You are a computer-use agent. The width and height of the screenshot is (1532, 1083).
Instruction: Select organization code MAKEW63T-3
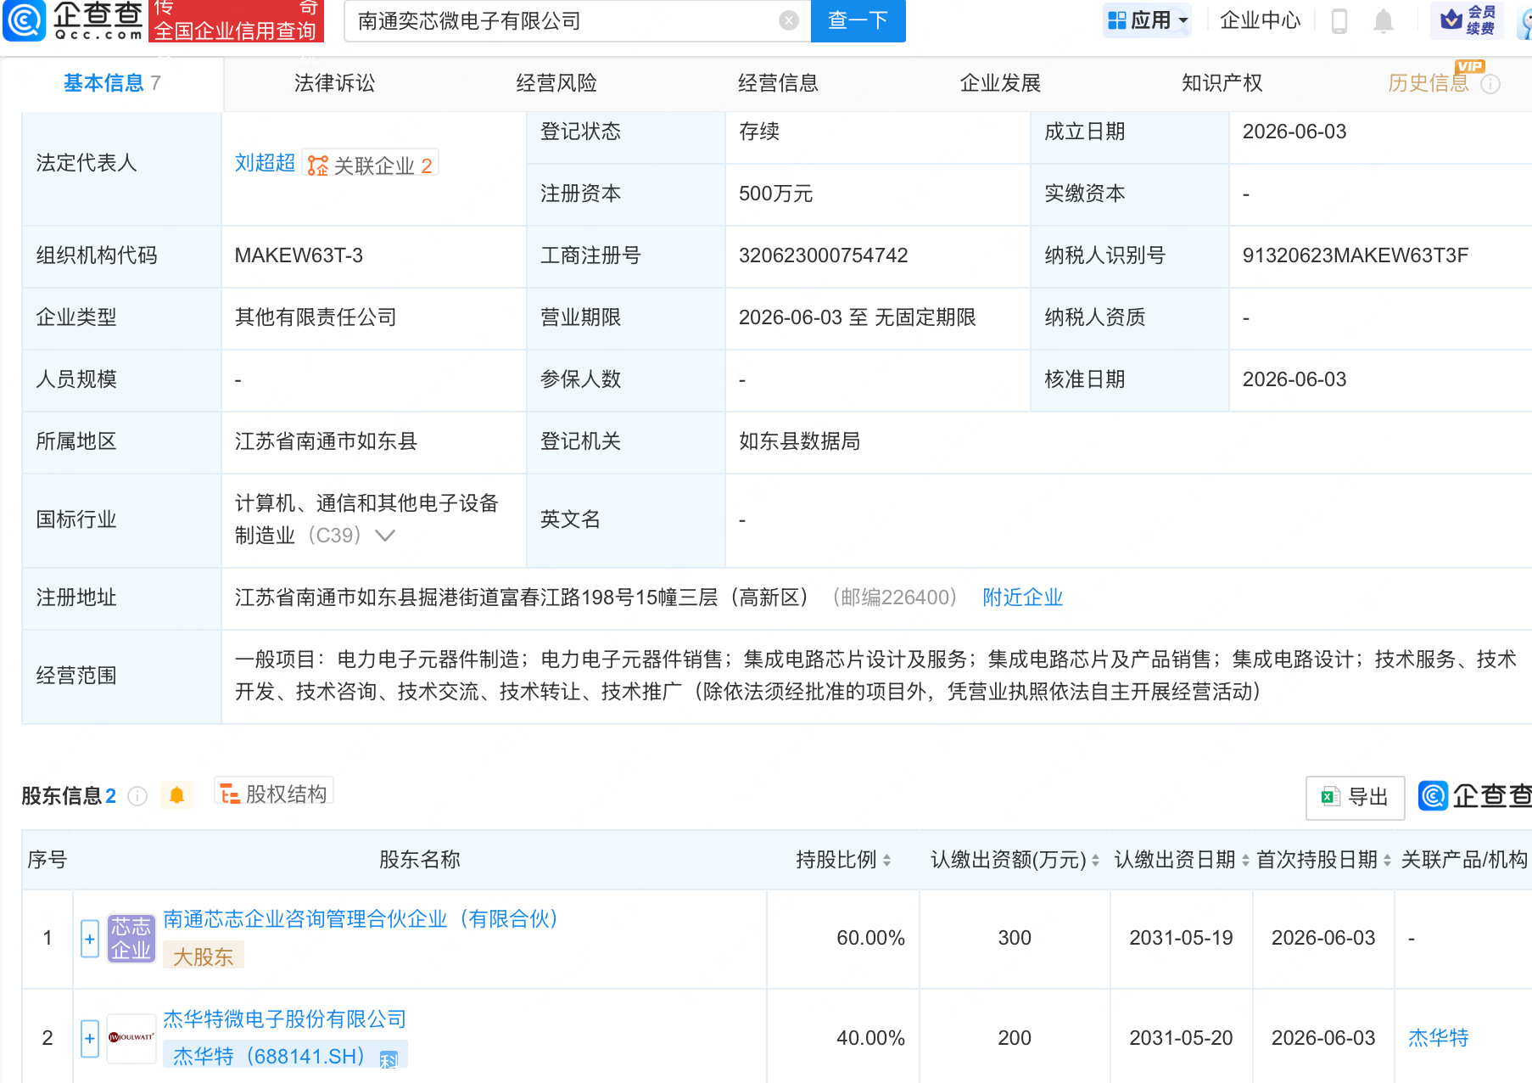coord(299,255)
